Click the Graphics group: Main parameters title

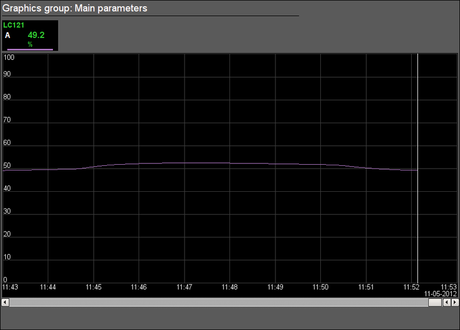tap(75, 8)
